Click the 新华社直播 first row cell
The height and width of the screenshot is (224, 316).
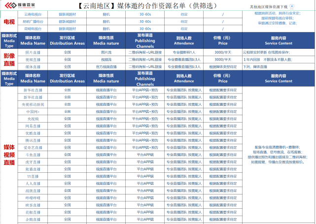click(33, 90)
